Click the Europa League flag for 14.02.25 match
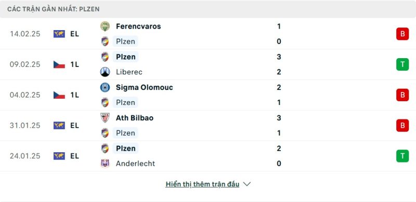This screenshot has height=202, width=416. (x=59, y=34)
